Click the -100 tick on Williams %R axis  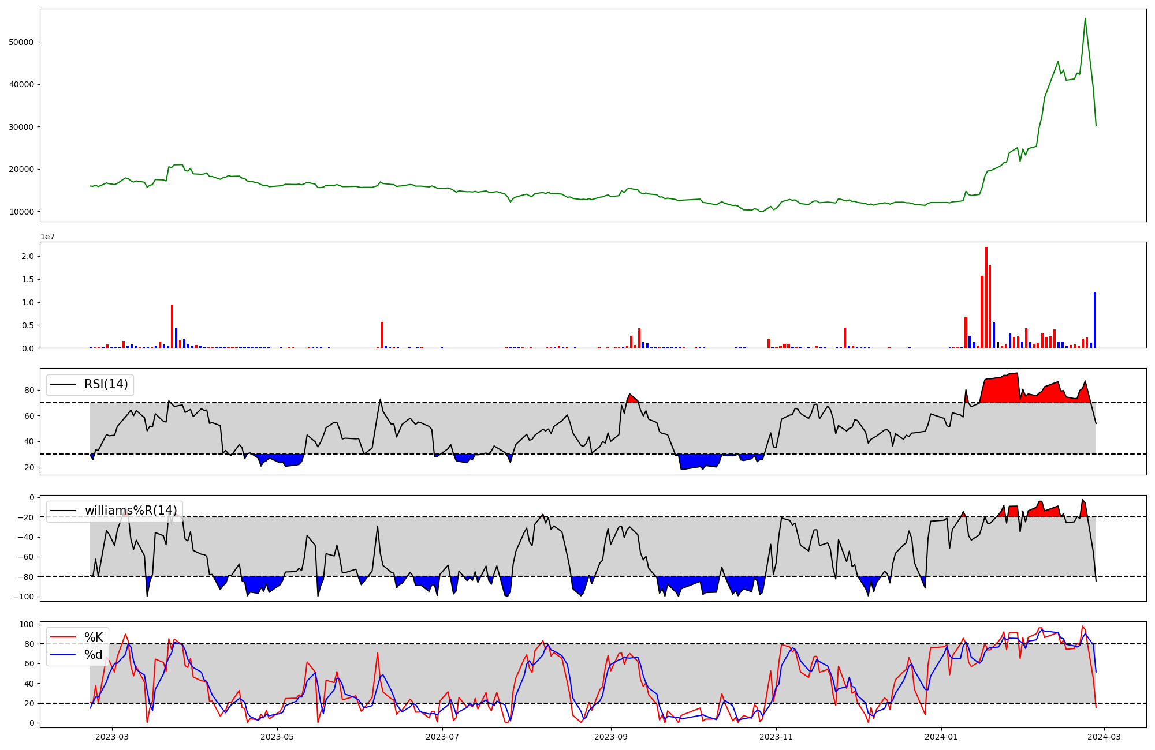pos(24,597)
